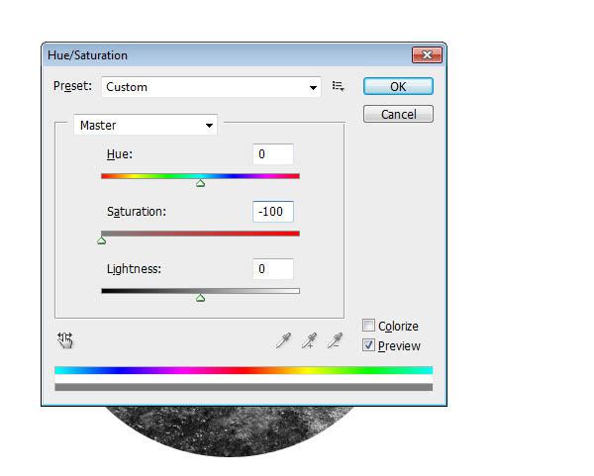The height and width of the screenshot is (476, 594).
Task: Click the Lightness value input field
Action: (x=273, y=269)
